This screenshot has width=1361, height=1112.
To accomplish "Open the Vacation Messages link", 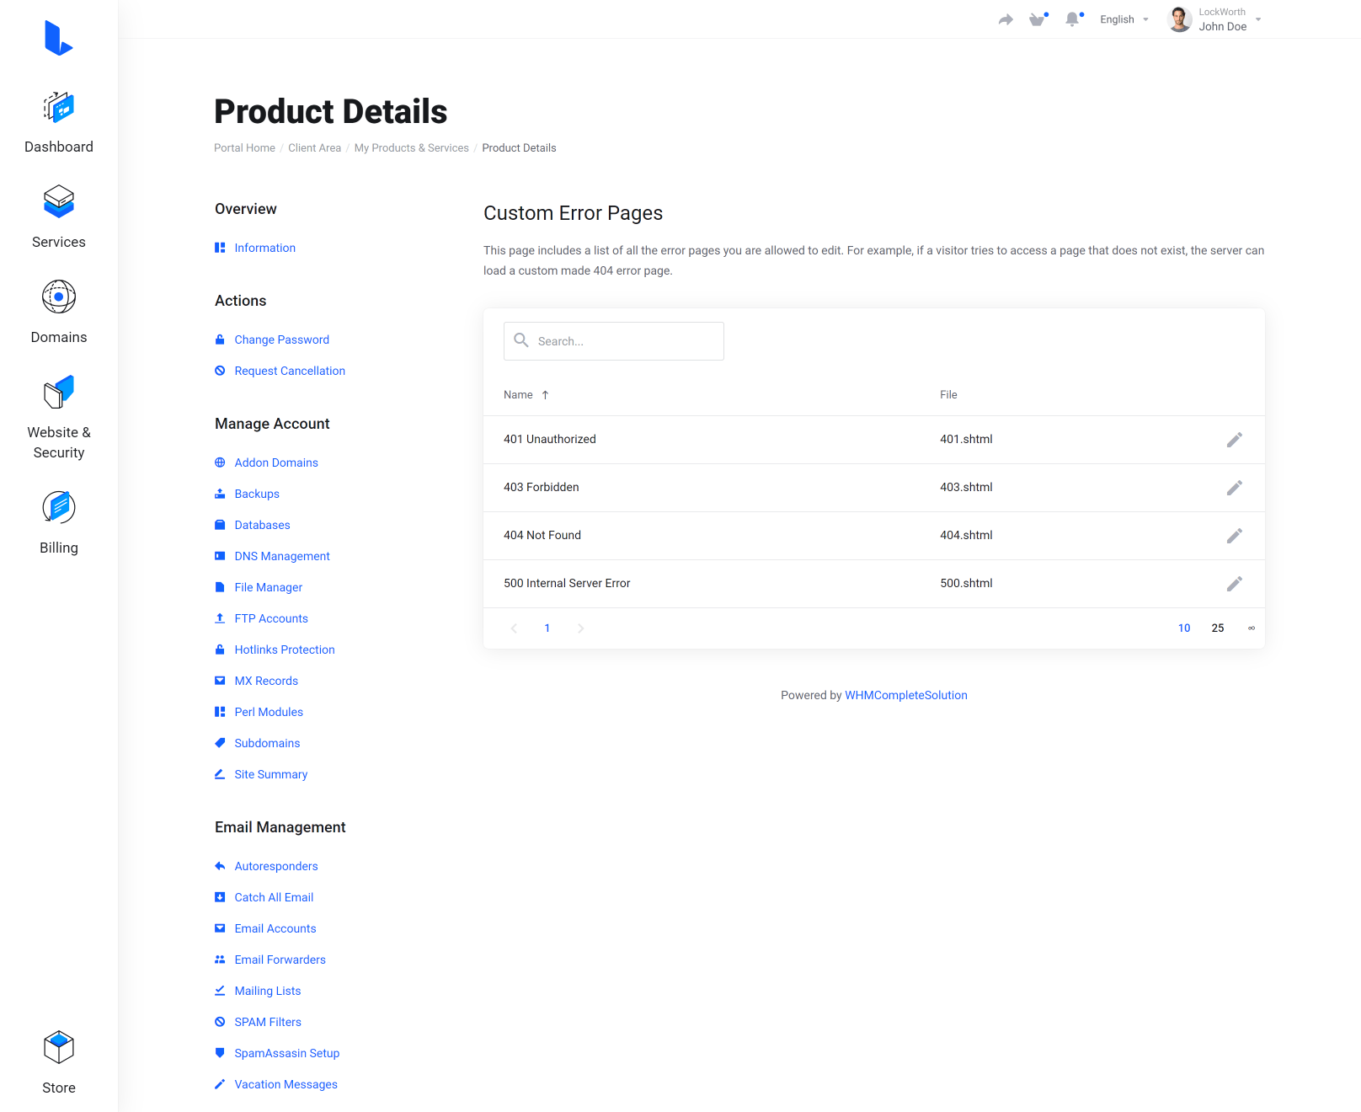I will tap(286, 1084).
